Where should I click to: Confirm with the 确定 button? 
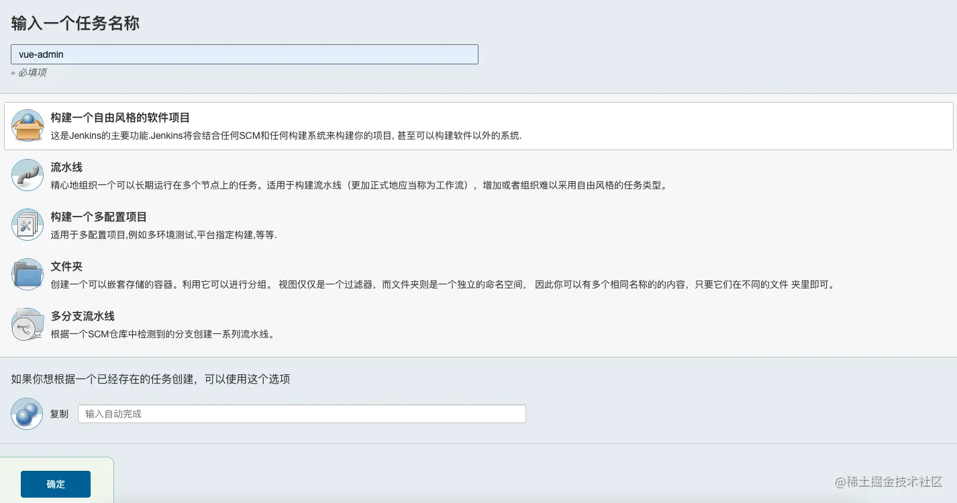[56, 484]
